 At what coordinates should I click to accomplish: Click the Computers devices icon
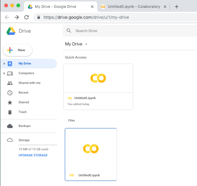coord(10,73)
